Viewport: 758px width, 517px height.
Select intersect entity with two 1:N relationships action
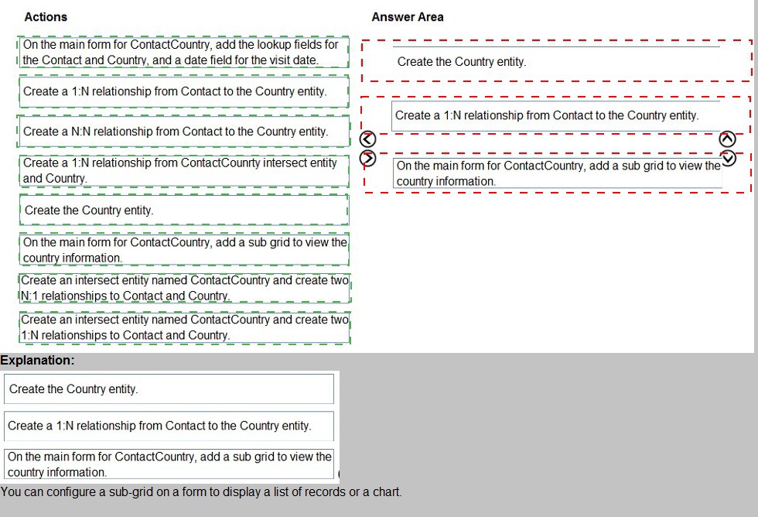185,328
